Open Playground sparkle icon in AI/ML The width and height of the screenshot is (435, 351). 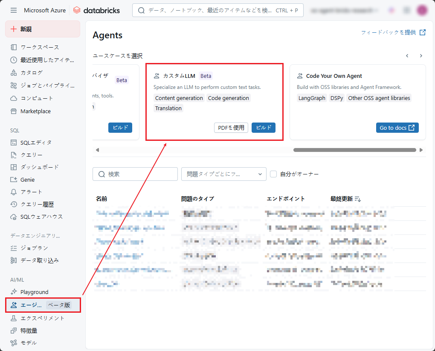pos(14,292)
